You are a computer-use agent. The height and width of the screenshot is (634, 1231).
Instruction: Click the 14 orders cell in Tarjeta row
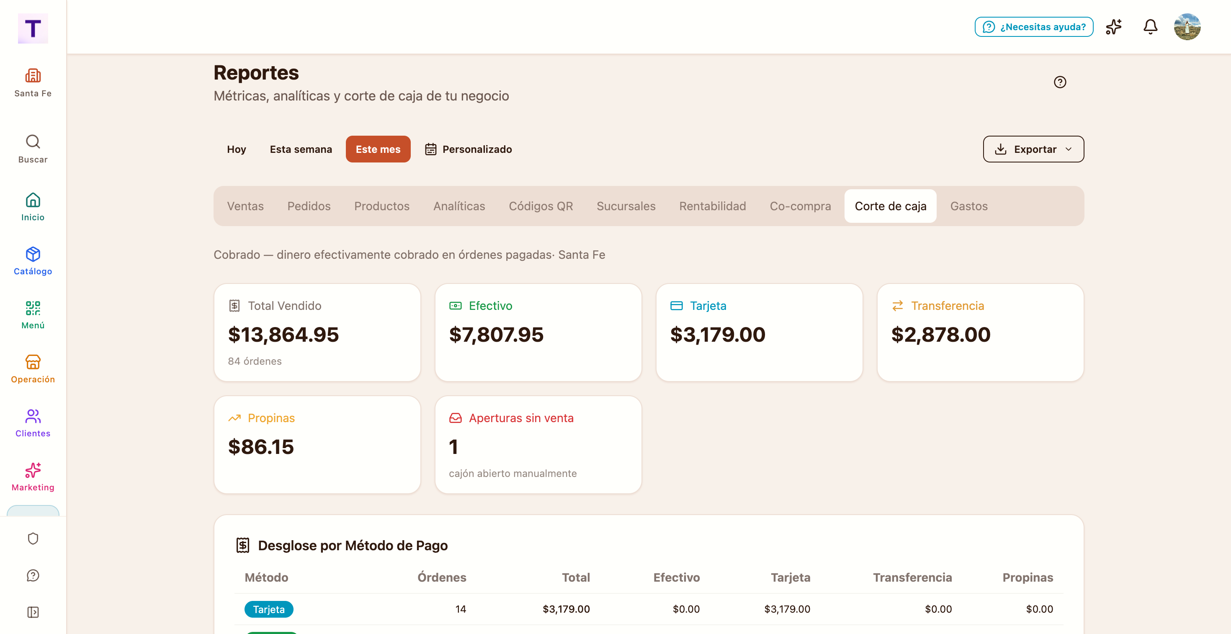[x=461, y=609]
